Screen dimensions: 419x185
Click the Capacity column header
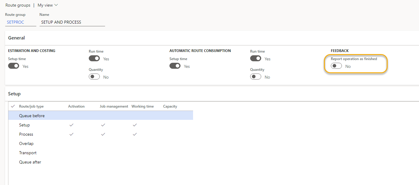[170, 106]
